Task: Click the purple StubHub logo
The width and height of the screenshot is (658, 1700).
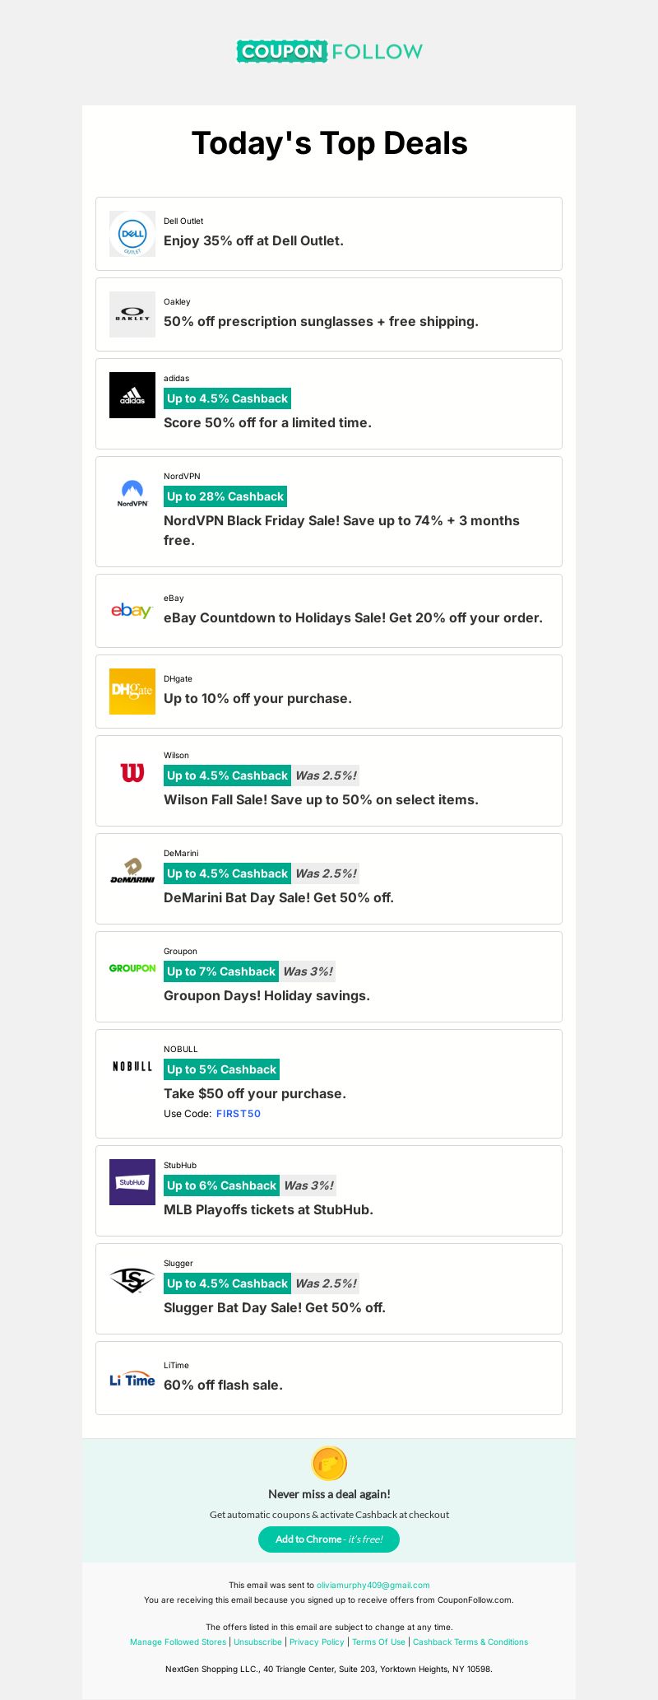Action: point(132,1182)
